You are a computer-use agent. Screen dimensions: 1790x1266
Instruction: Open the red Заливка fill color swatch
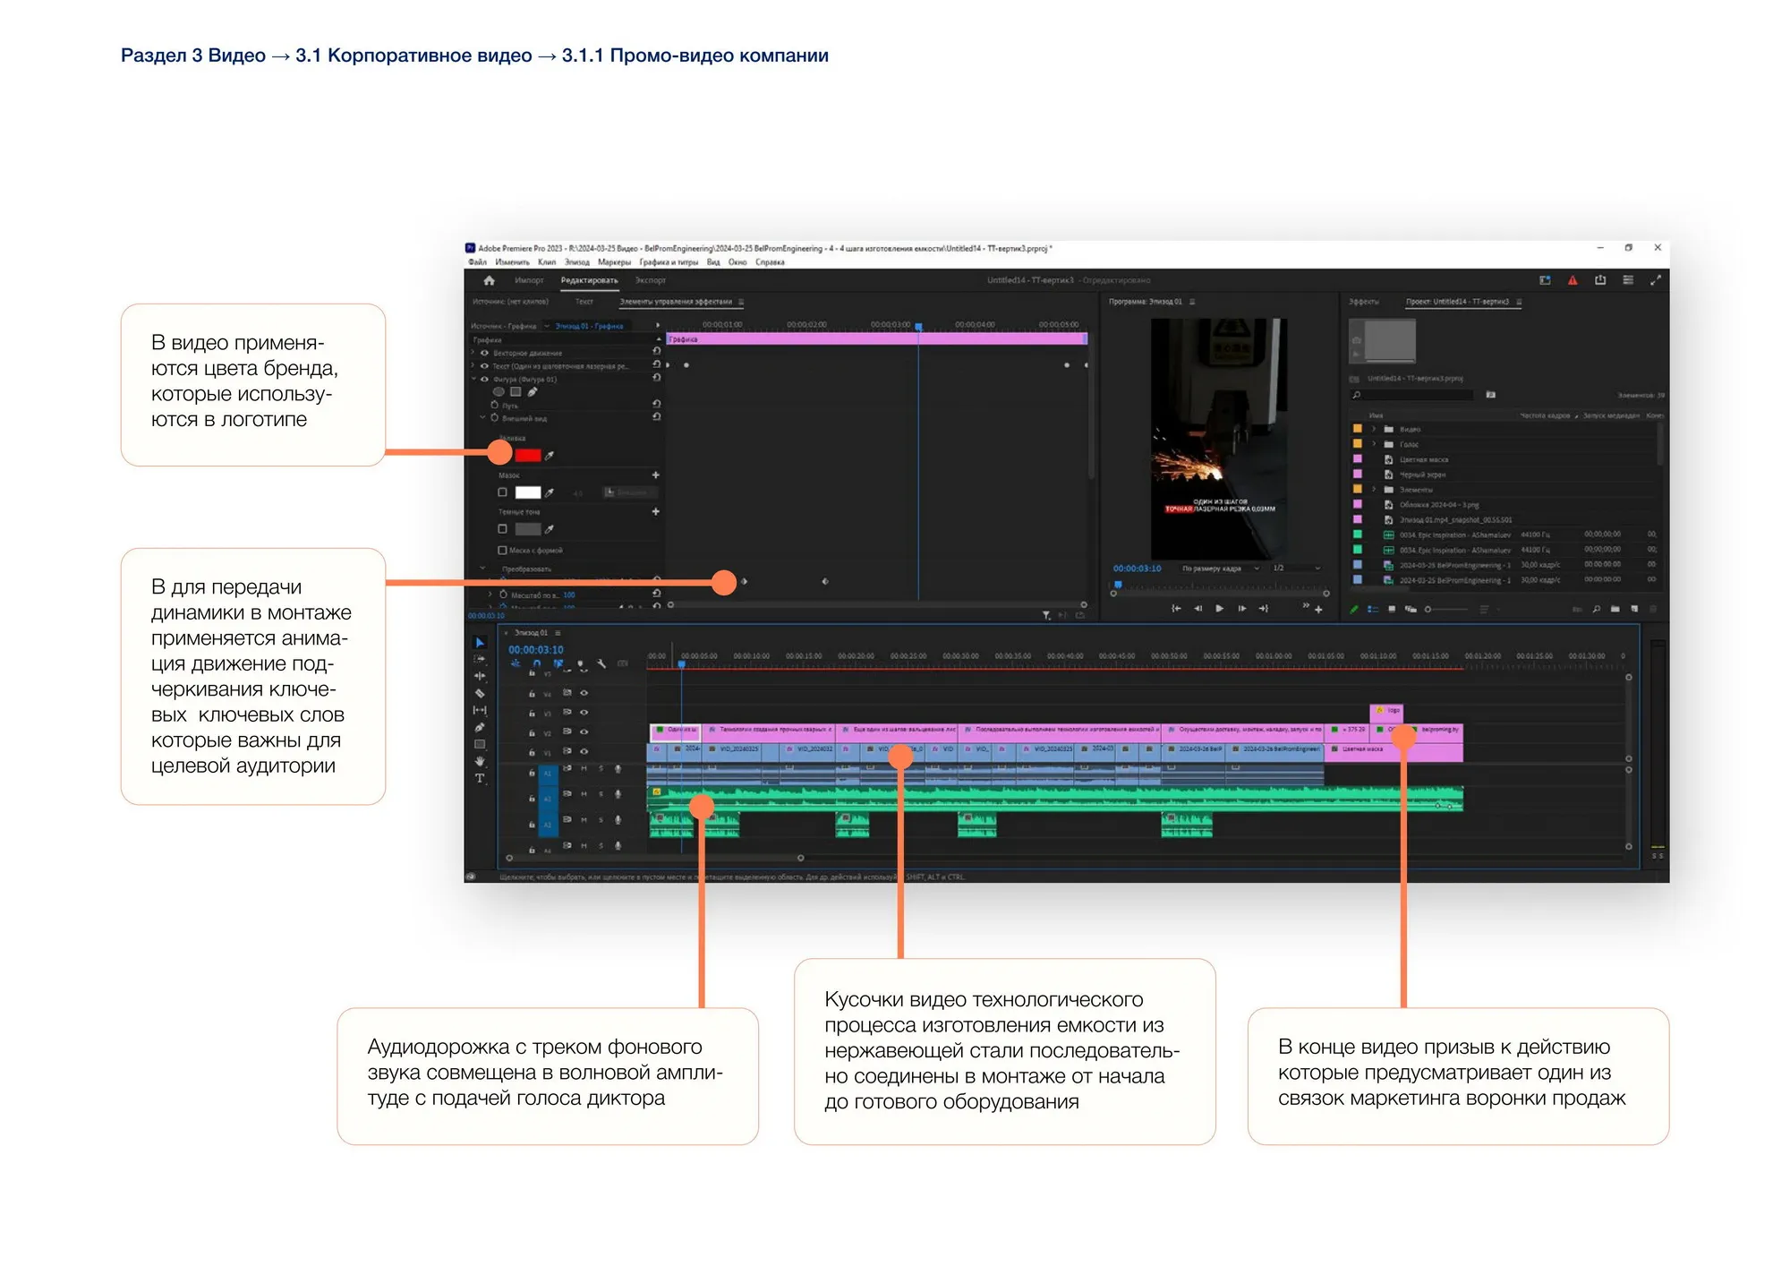tap(528, 456)
